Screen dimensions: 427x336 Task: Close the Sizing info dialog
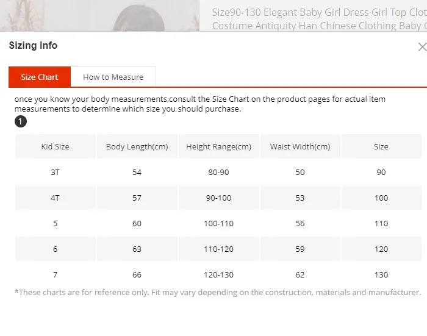[x=422, y=47]
